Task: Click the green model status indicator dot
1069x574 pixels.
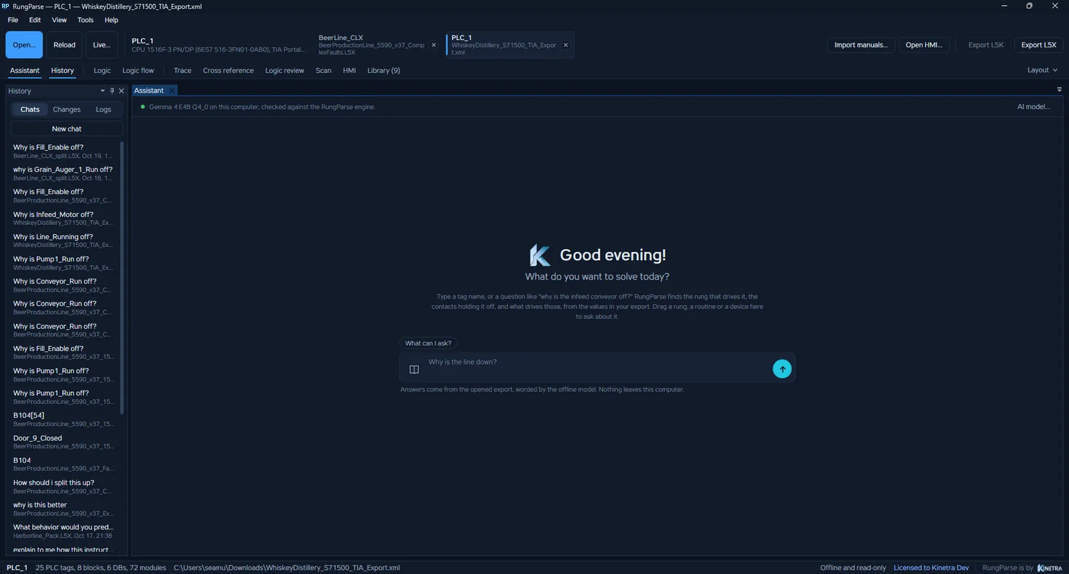Action: pyautogui.click(x=143, y=107)
